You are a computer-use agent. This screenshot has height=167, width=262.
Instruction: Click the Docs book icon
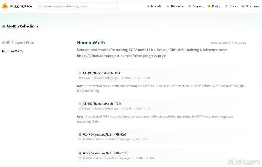coord(226,6)
